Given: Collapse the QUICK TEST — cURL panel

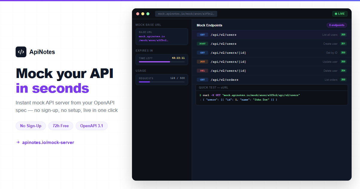Looking at the screenshot, I should [x=210, y=87].
